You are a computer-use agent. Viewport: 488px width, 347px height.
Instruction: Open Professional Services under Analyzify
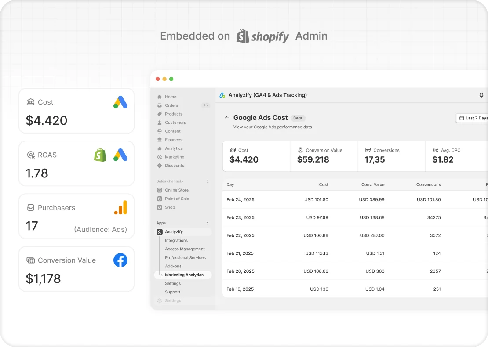pos(185,258)
